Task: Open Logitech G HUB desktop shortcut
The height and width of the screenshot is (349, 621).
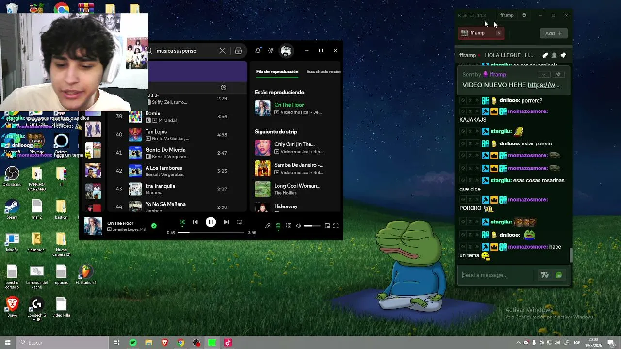Action: 36,310
